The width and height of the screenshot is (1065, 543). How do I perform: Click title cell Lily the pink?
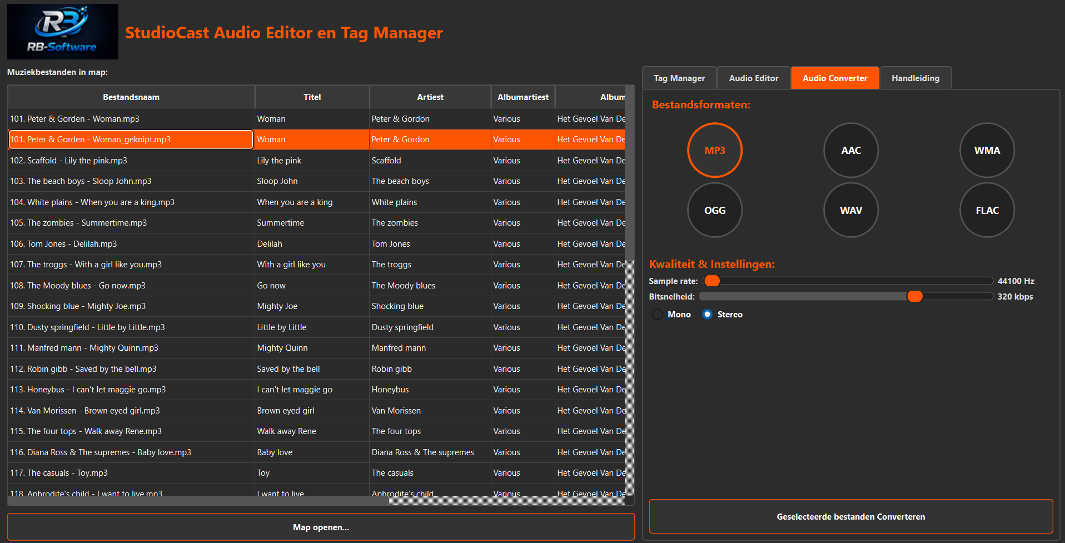[x=312, y=160]
